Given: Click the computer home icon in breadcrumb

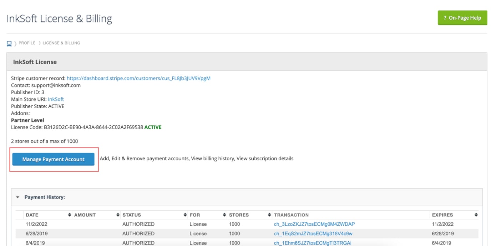Looking at the screenshot, I should coord(9,44).
